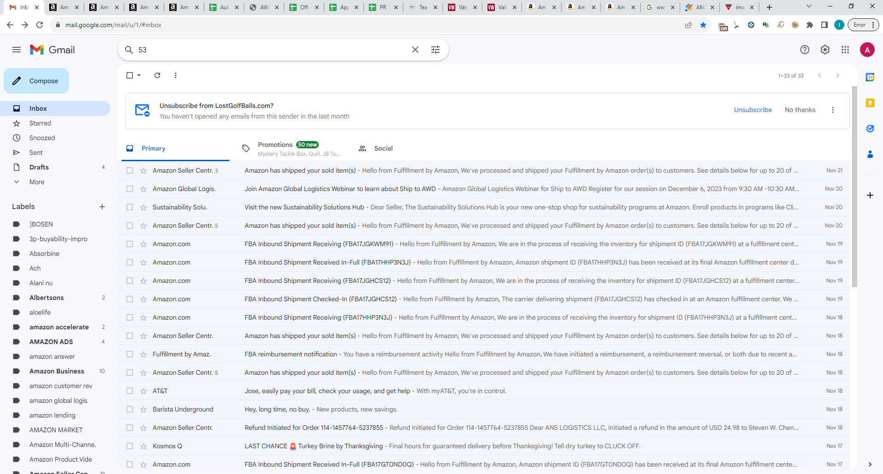Screen dimensions: 883x474
Task: Open the select dropdown arrow next to checkbox
Action: click(139, 75)
